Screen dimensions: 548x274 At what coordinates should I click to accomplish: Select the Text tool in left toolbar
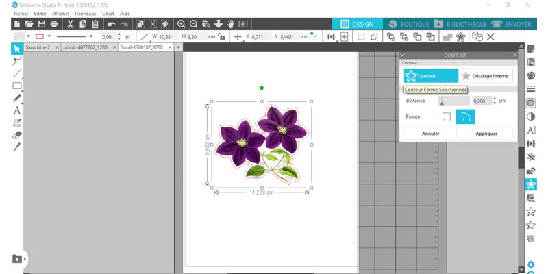click(17, 110)
